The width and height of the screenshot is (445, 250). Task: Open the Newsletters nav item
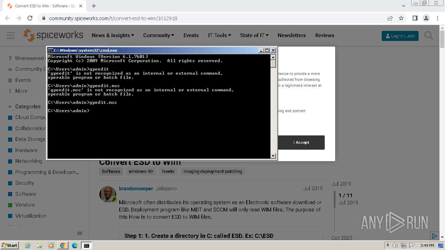click(x=292, y=35)
